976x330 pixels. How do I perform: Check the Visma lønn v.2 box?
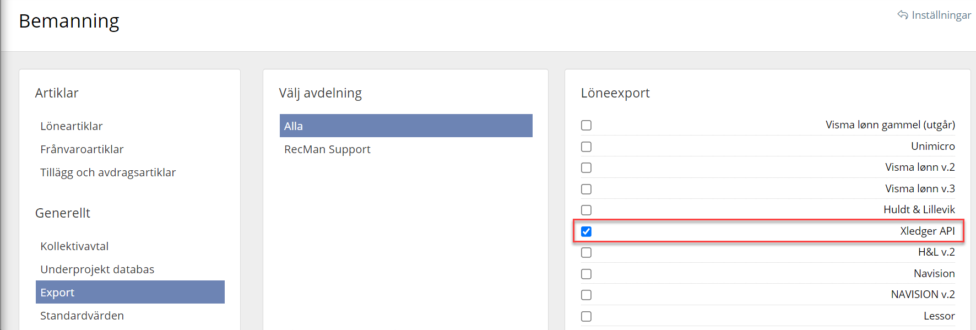(x=586, y=167)
